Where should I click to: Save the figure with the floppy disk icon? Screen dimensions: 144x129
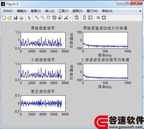(x=15, y=18)
